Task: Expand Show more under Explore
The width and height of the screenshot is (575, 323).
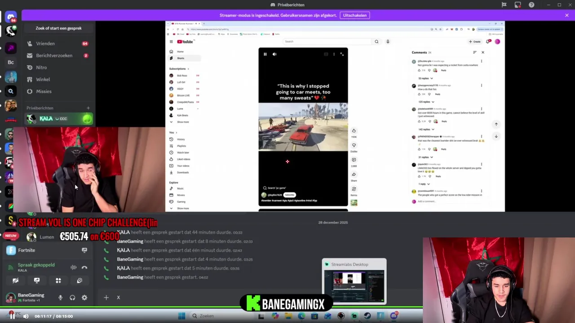Action: [x=184, y=209]
